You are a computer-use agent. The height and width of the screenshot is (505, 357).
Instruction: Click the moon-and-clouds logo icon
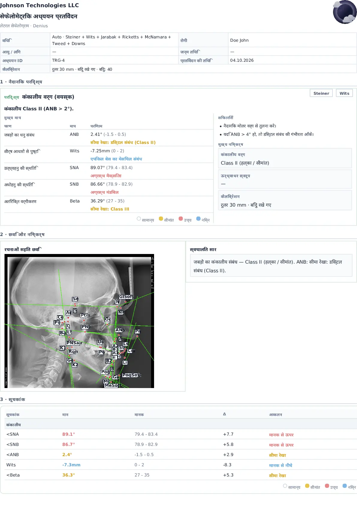345,12
